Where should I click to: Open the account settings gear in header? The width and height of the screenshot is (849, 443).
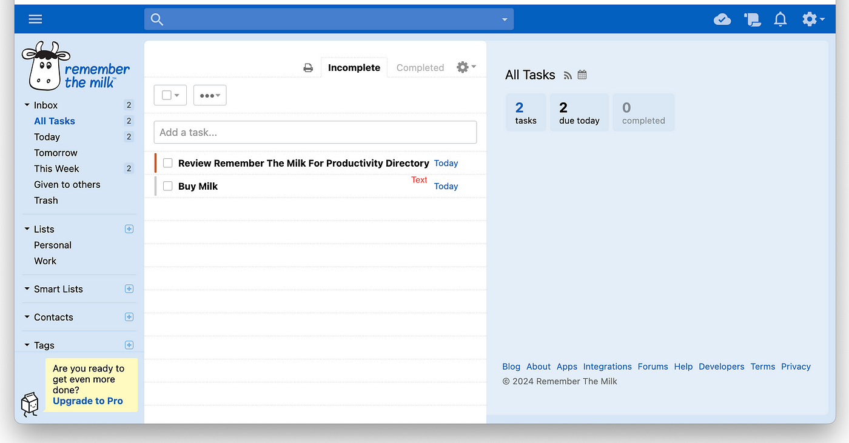click(x=813, y=19)
